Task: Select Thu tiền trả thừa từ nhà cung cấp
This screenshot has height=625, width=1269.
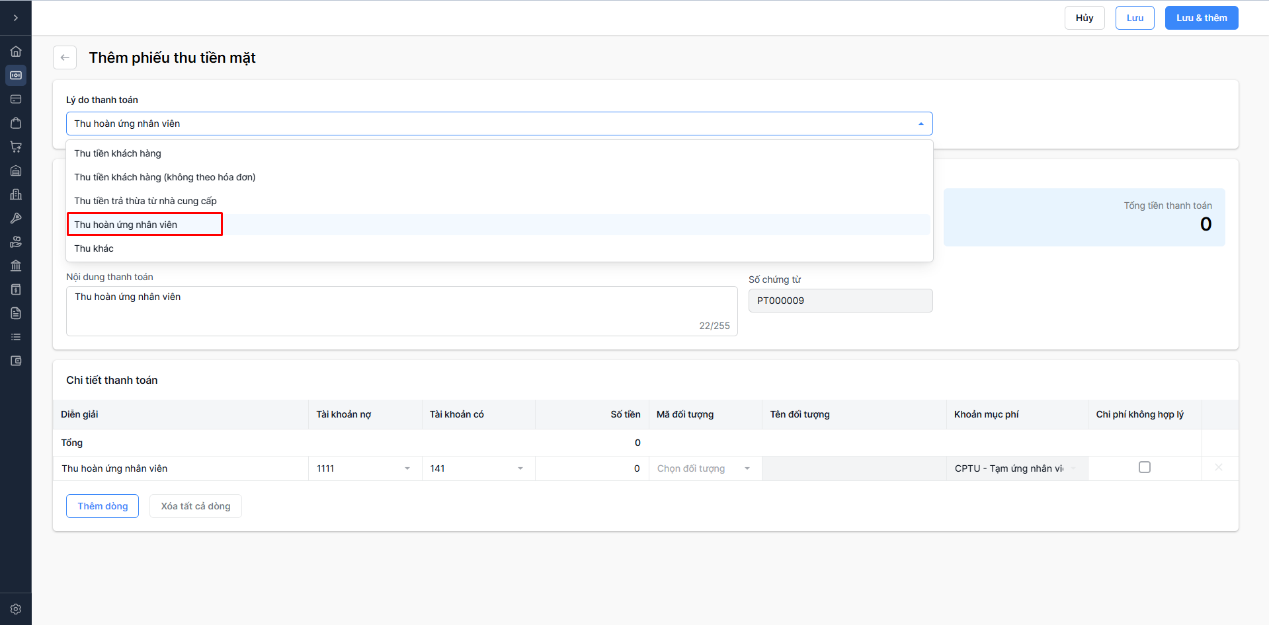Action: click(145, 201)
